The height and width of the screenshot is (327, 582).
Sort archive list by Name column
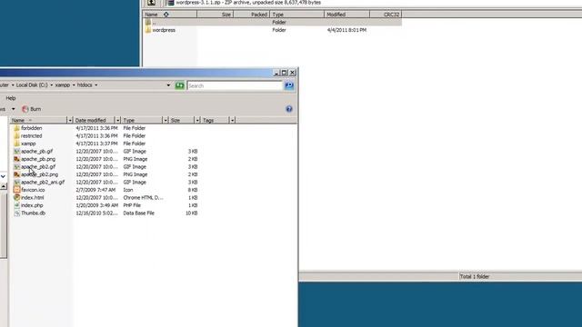click(170, 15)
